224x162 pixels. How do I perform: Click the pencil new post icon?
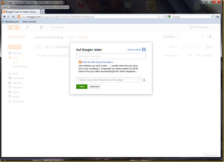click(27, 27)
